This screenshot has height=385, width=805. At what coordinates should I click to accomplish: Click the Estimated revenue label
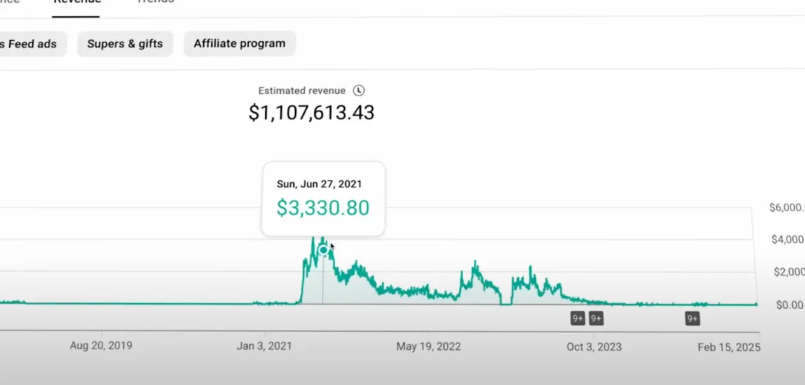click(x=301, y=91)
